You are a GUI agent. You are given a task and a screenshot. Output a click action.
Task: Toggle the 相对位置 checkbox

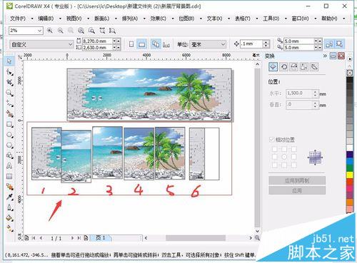pyautogui.click(x=271, y=140)
